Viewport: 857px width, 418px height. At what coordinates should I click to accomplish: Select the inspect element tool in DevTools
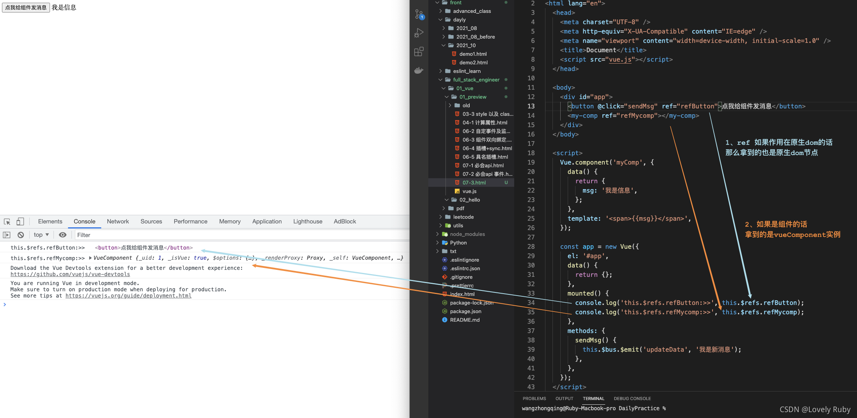pos(7,221)
